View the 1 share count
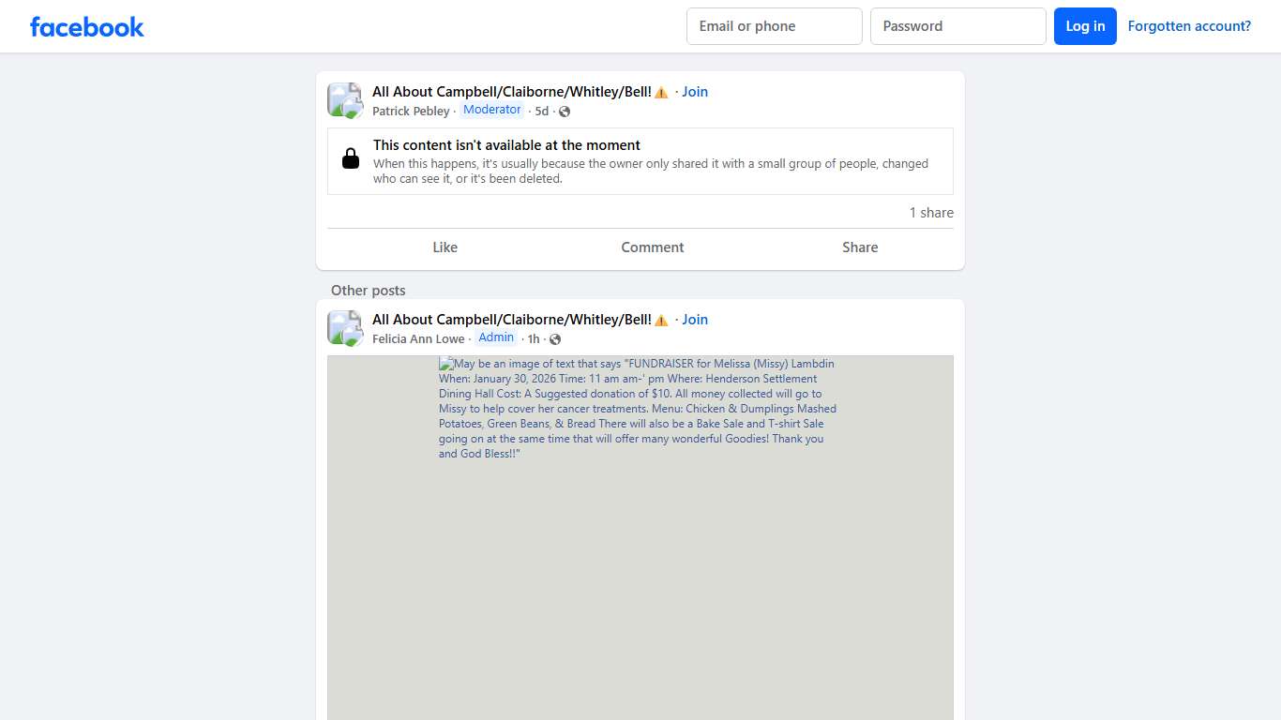Viewport: 1281px width, 720px height. coord(931,213)
